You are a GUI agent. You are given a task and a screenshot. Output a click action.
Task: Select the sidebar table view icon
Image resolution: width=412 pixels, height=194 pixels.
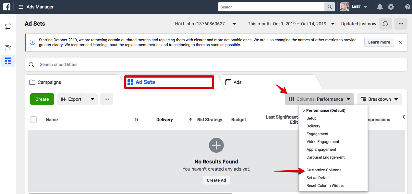click(x=8, y=61)
